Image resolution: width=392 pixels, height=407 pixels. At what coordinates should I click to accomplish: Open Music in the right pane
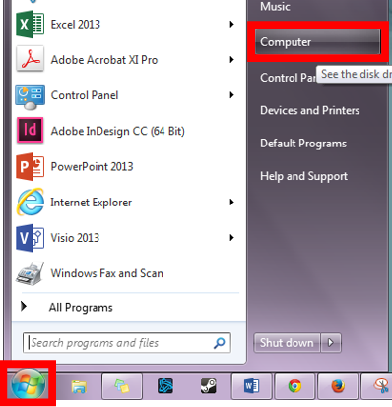click(x=275, y=7)
